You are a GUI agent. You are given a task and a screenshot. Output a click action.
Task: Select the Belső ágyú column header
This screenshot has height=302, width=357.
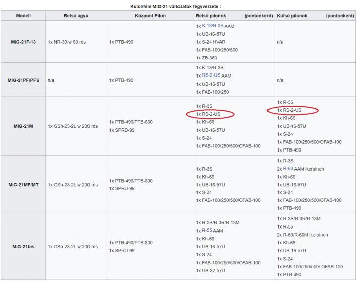click(x=76, y=16)
